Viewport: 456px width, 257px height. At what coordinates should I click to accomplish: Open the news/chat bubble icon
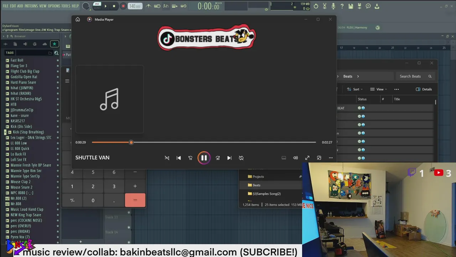coord(368,6)
